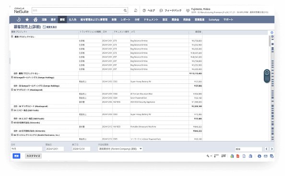Open the 顧客 menu
The height and width of the screenshot is (176, 285).
tap(62, 20)
